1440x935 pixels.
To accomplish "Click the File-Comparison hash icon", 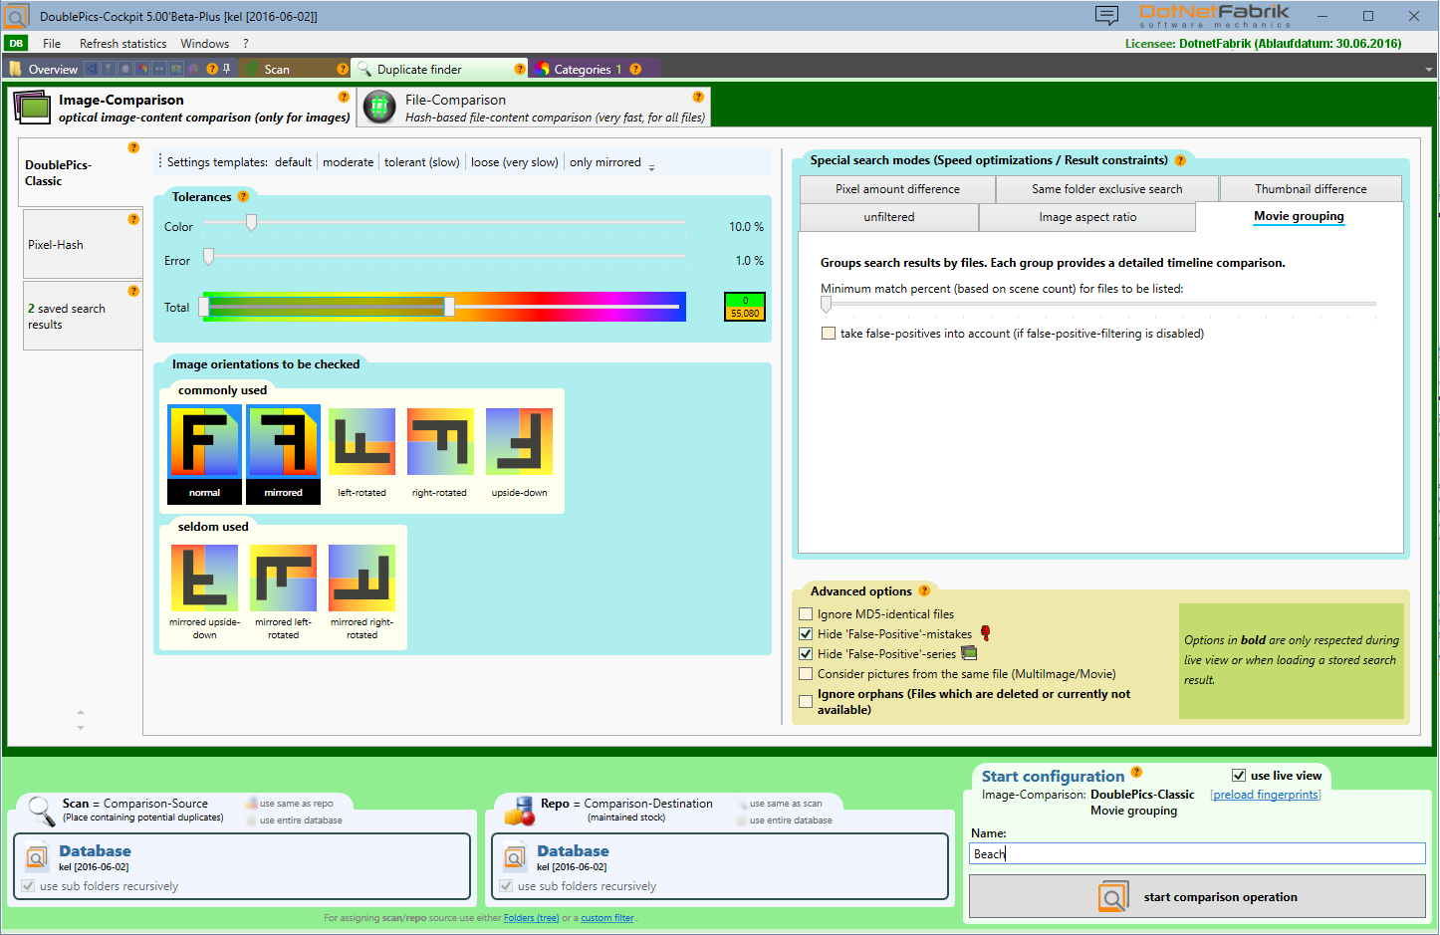I will [x=379, y=108].
